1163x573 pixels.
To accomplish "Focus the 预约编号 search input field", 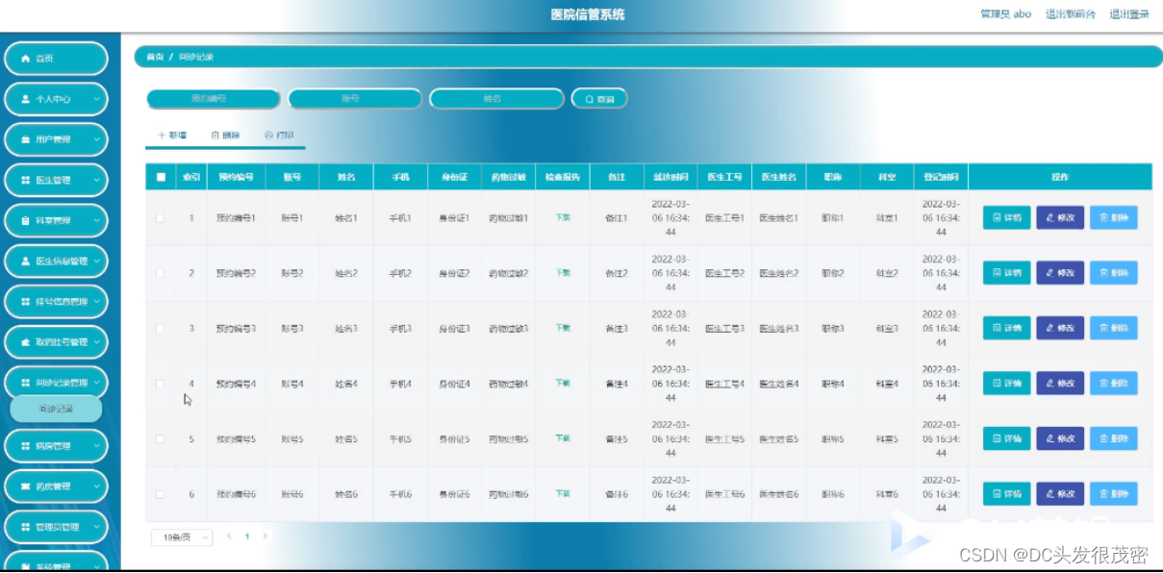I will 213,99.
